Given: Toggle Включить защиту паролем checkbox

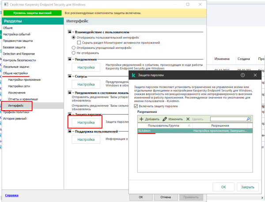Looking at the screenshot, I should tap(136, 105).
